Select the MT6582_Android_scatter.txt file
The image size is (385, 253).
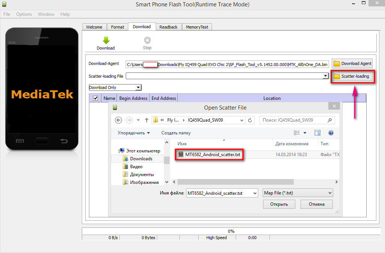[212, 154]
